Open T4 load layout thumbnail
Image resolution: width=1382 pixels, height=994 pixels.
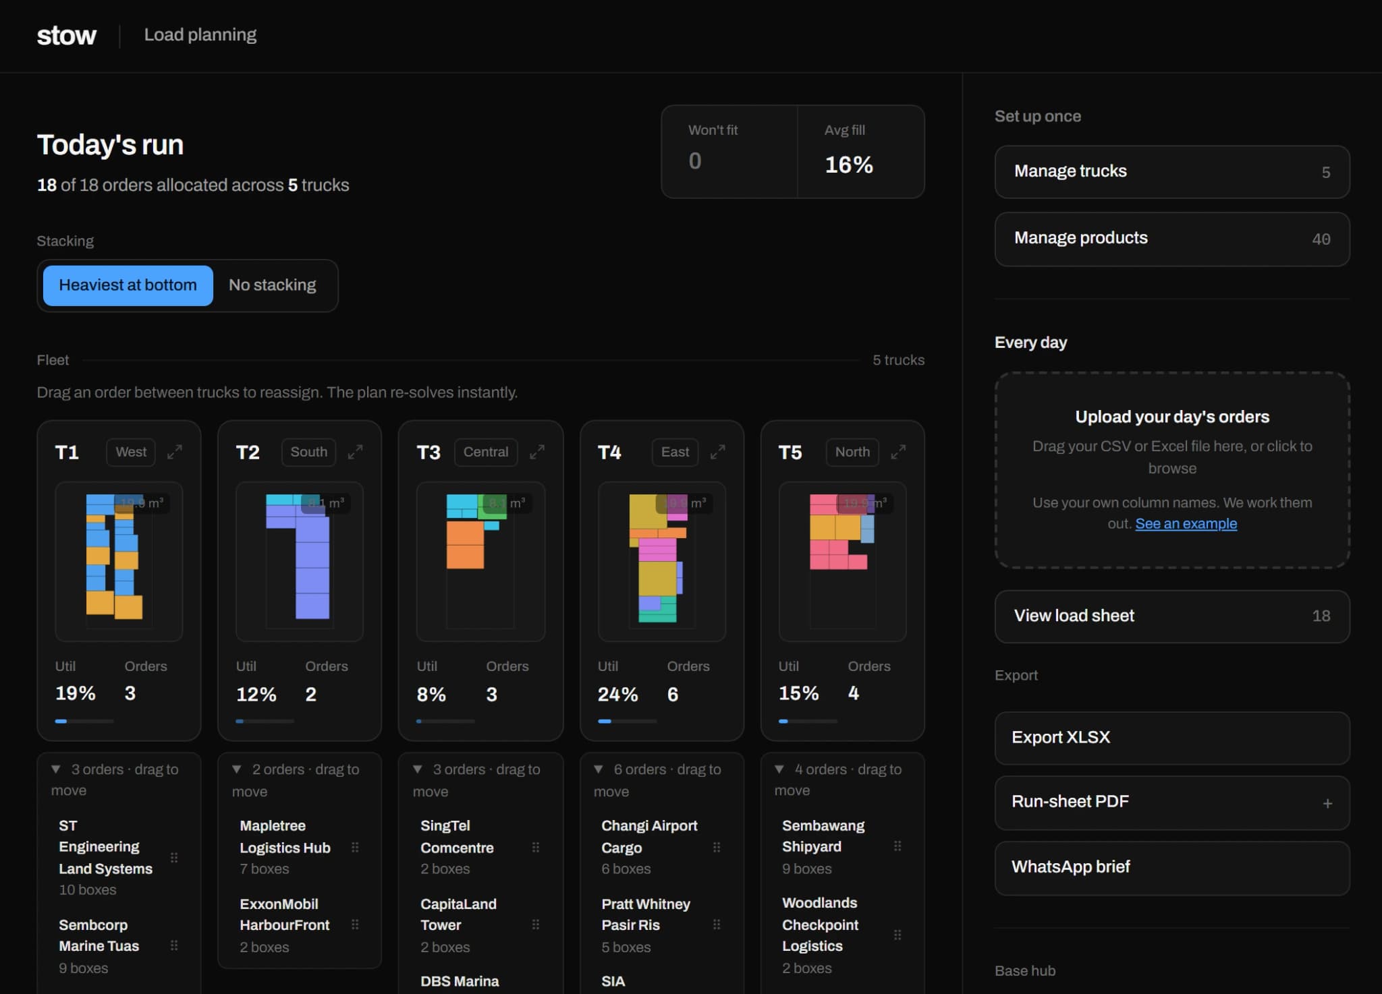pos(661,561)
